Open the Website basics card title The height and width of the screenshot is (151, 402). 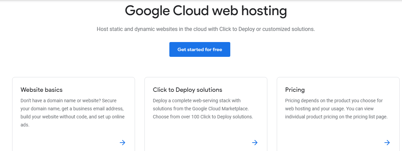coord(41,90)
